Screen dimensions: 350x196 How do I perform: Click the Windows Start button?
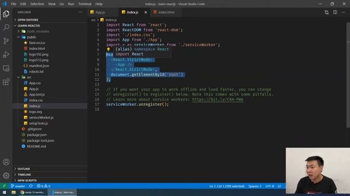4,192
